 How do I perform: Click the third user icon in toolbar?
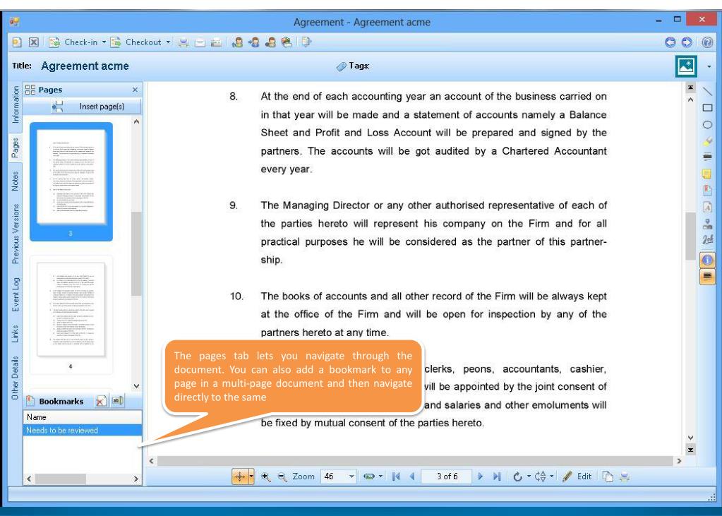pos(270,42)
